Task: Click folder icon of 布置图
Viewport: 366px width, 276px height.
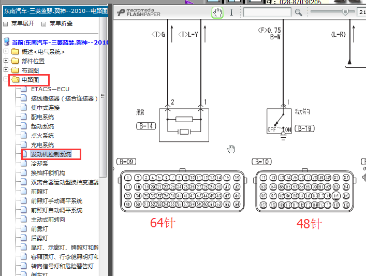Action: [x=15, y=70]
